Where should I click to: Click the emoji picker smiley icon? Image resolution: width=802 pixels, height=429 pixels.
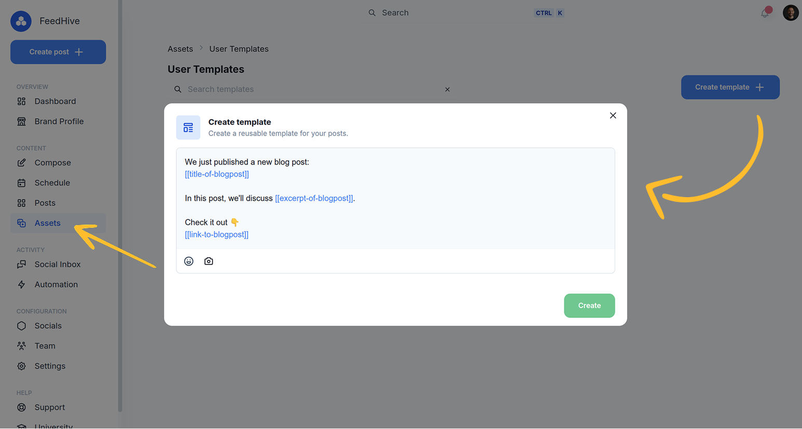[189, 261]
